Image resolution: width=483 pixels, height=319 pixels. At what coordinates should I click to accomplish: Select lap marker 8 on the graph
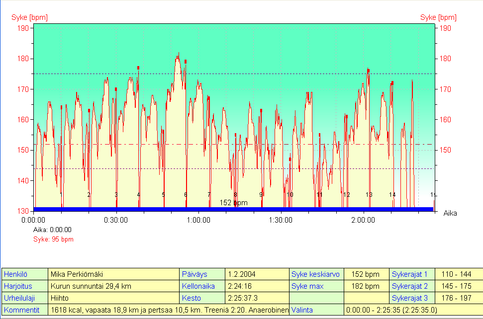point(235,195)
